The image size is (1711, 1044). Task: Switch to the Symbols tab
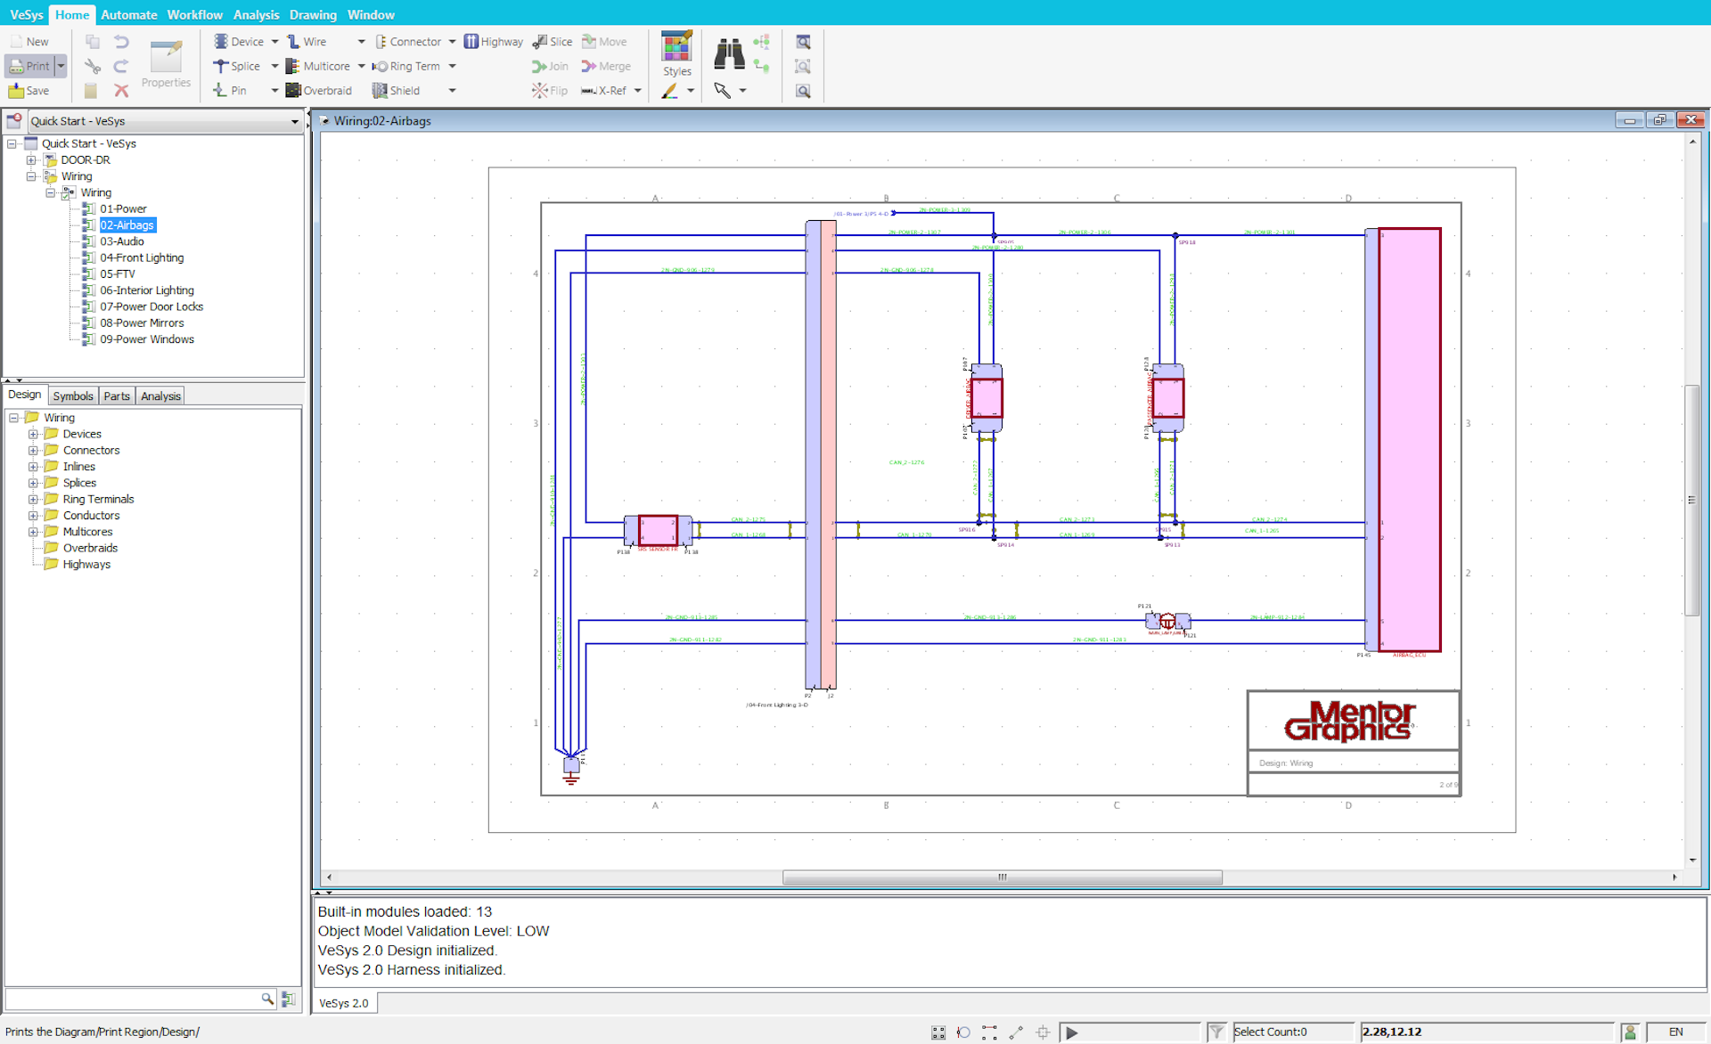click(72, 396)
